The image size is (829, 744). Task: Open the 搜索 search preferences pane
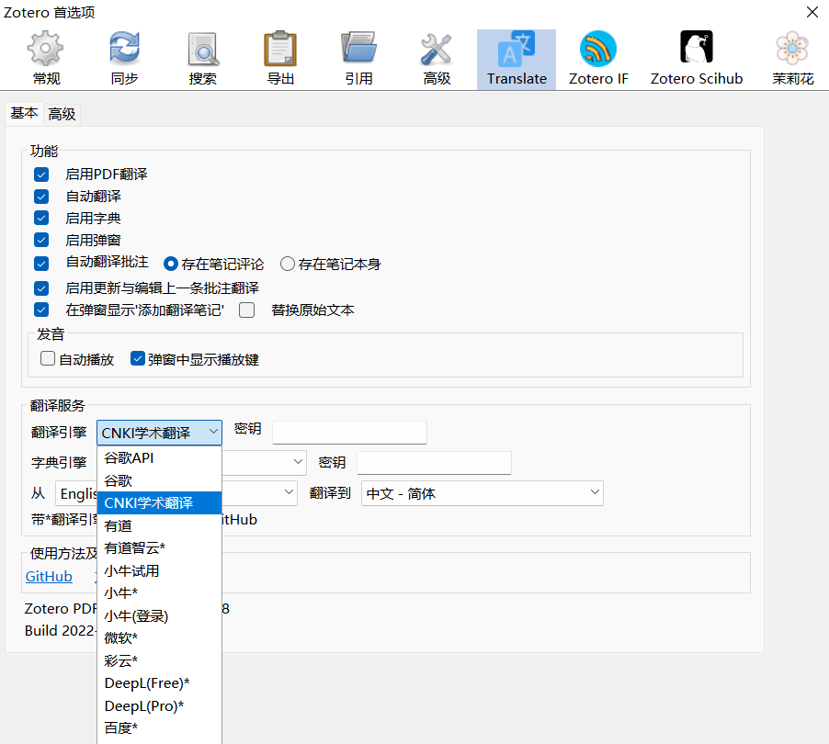(203, 59)
